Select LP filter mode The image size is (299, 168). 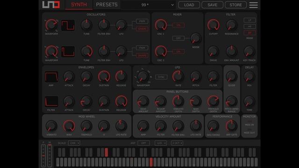click(x=249, y=20)
